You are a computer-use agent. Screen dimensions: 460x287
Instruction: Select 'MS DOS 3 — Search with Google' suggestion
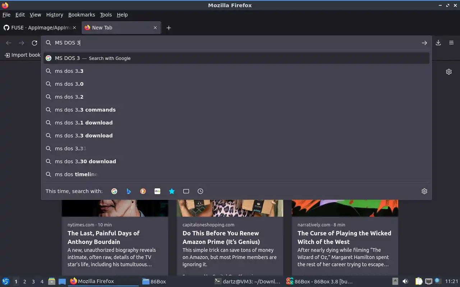click(236, 58)
